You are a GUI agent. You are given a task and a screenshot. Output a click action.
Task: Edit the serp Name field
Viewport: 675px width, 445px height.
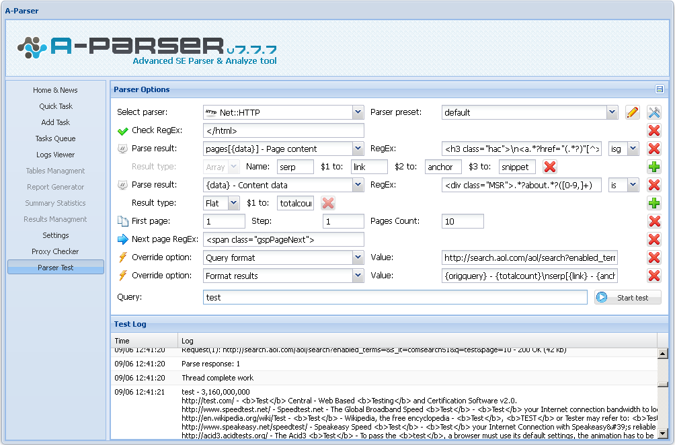(x=295, y=167)
